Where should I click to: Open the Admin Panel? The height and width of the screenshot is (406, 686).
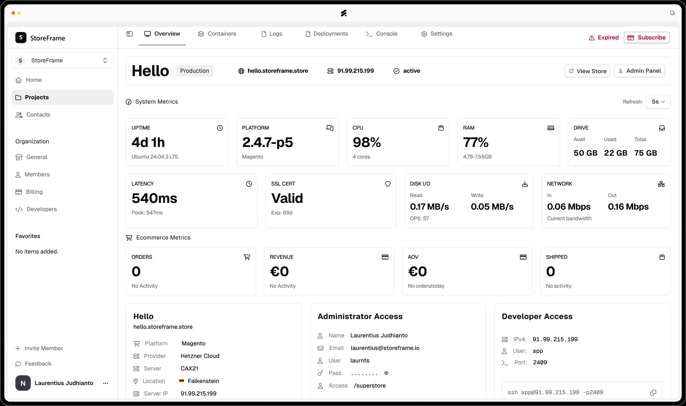tap(639, 71)
